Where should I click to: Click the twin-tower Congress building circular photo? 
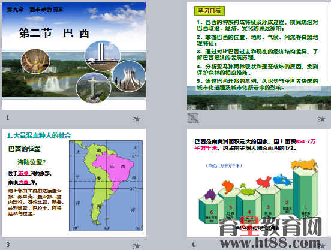coord(103,56)
